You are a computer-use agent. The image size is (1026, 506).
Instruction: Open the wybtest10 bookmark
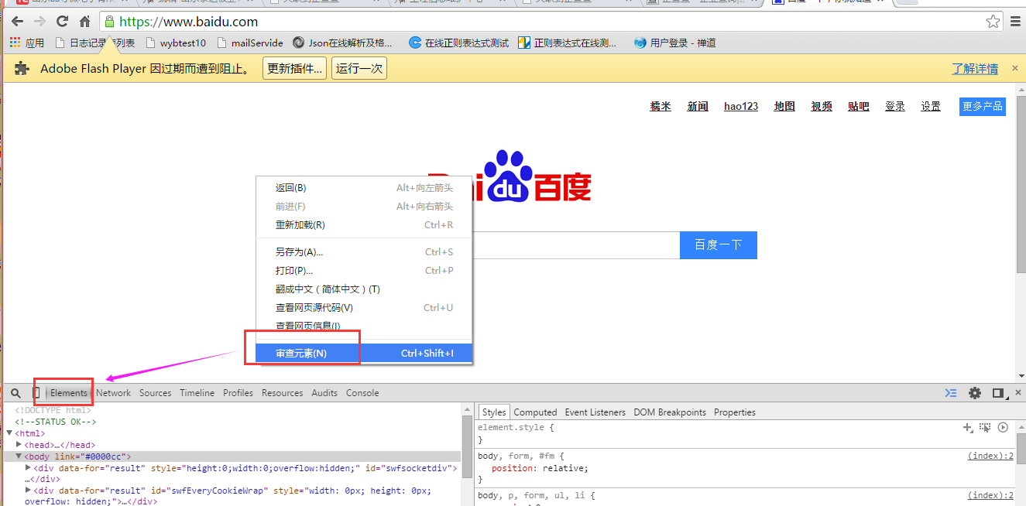point(176,43)
